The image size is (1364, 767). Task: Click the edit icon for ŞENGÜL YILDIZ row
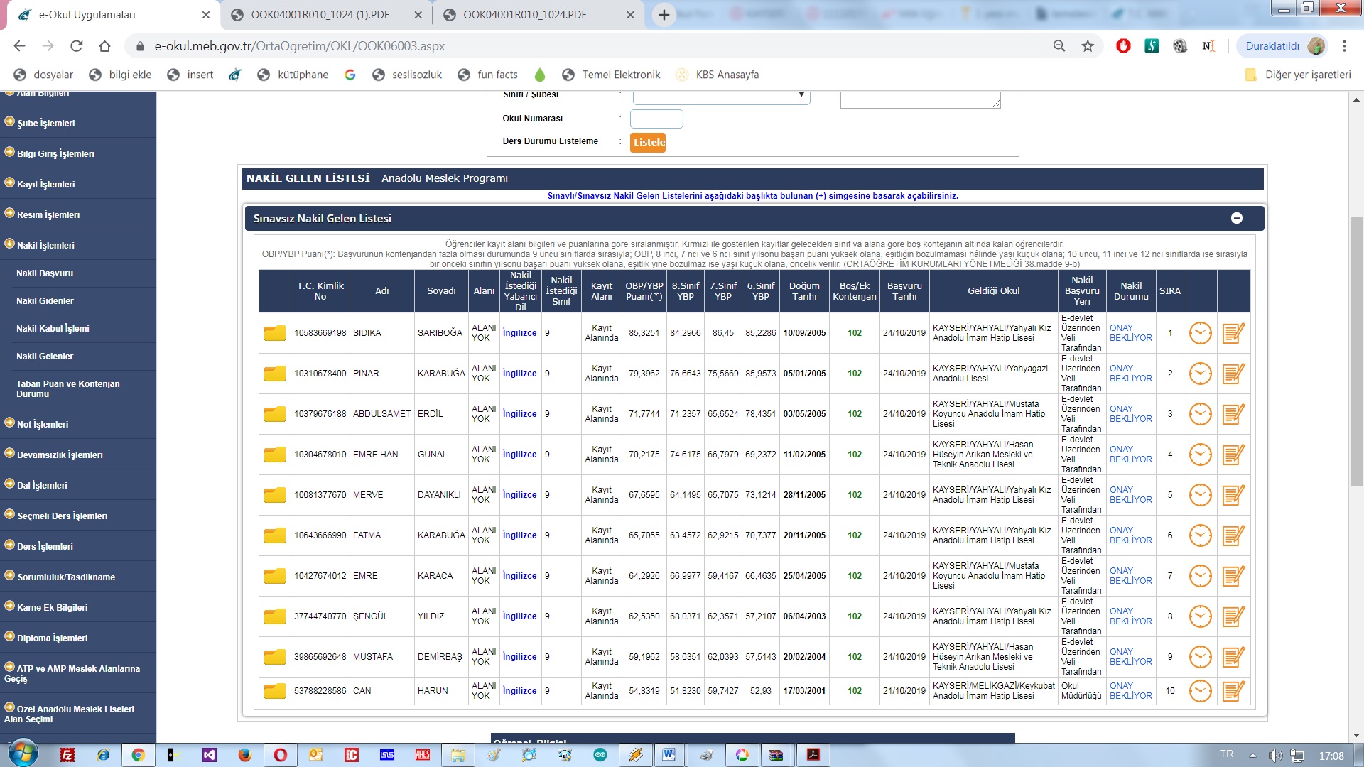(x=1233, y=616)
